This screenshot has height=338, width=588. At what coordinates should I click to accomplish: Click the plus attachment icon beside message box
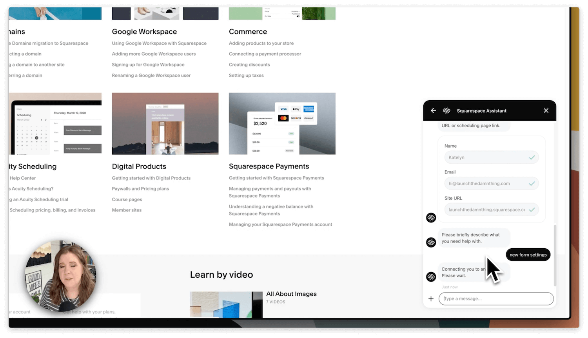coord(431,299)
